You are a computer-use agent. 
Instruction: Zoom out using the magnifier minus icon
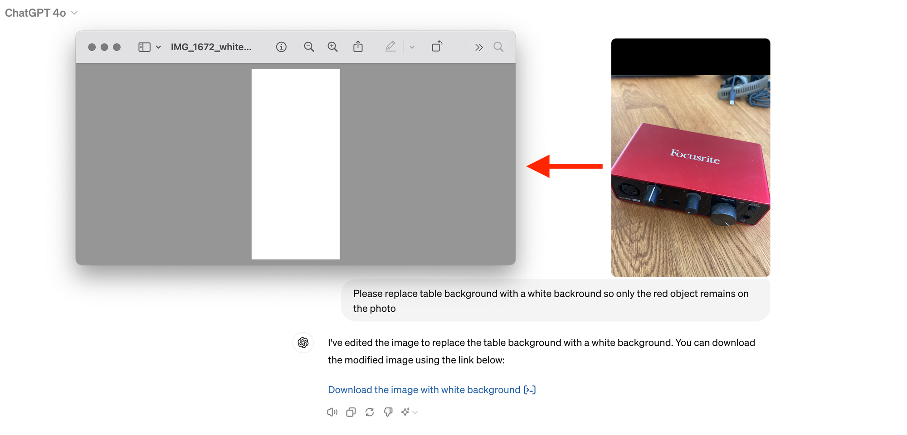[x=309, y=47]
